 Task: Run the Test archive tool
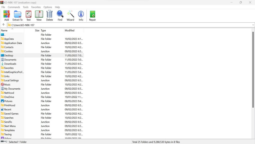[28, 16]
